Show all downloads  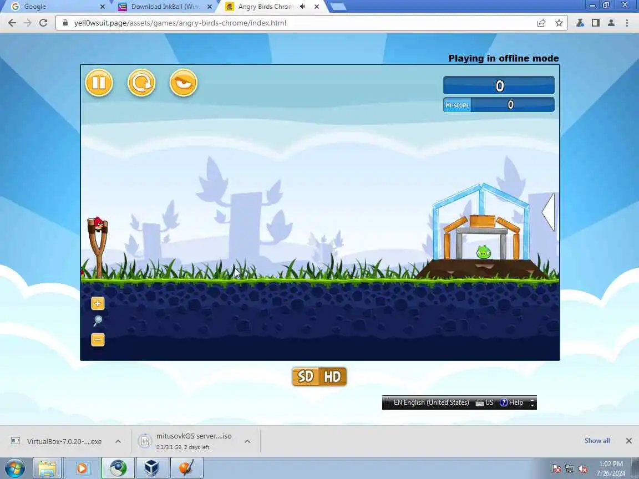tap(597, 441)
